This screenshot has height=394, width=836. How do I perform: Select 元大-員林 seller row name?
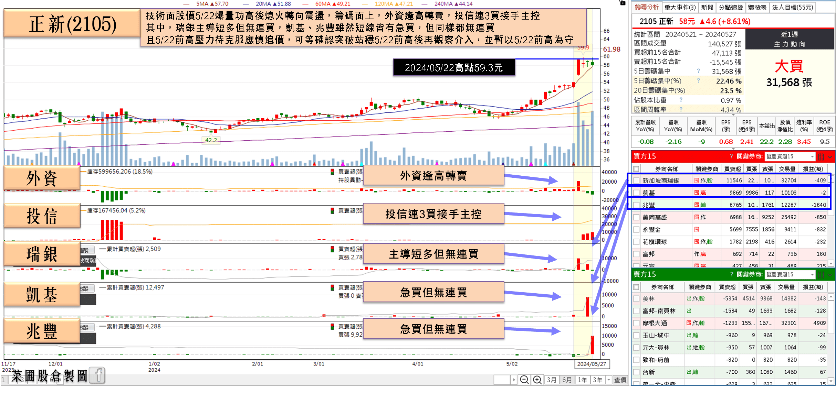click(x=656, y=348)
